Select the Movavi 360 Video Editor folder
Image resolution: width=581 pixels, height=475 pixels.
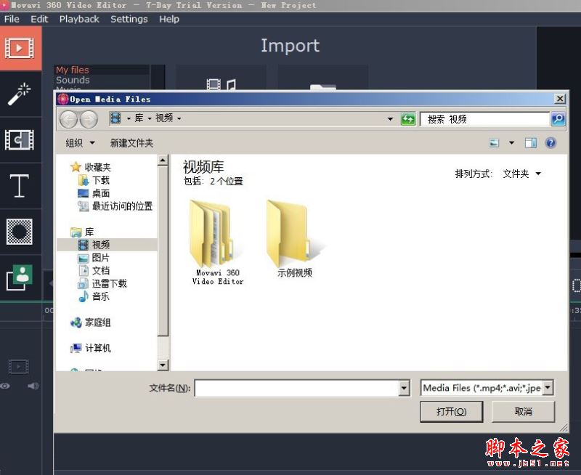[217, 243]
